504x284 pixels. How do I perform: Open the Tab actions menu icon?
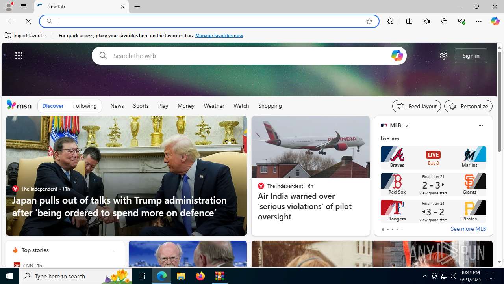coord(24,7)
